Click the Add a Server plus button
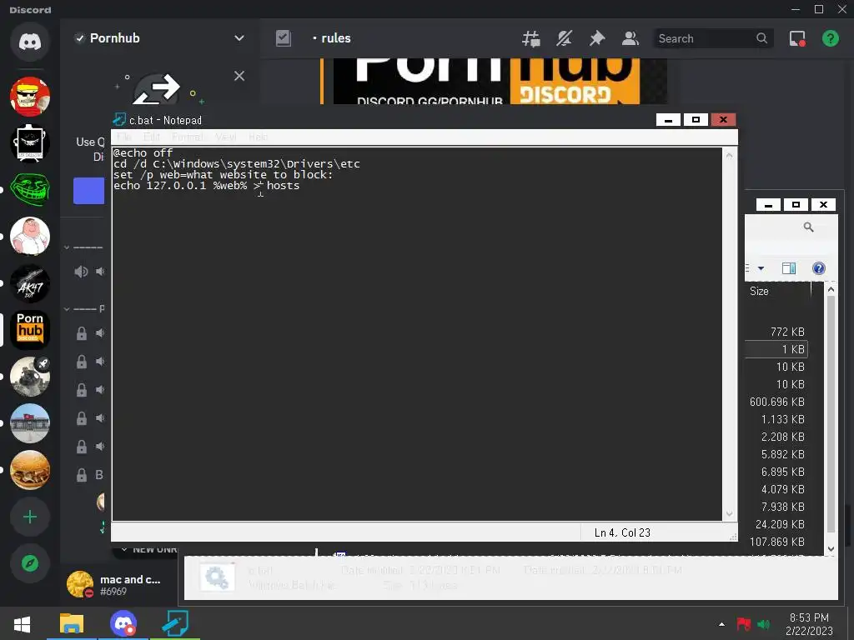The width and height of the screenshot is (854, 640). (x=30, y=517)
